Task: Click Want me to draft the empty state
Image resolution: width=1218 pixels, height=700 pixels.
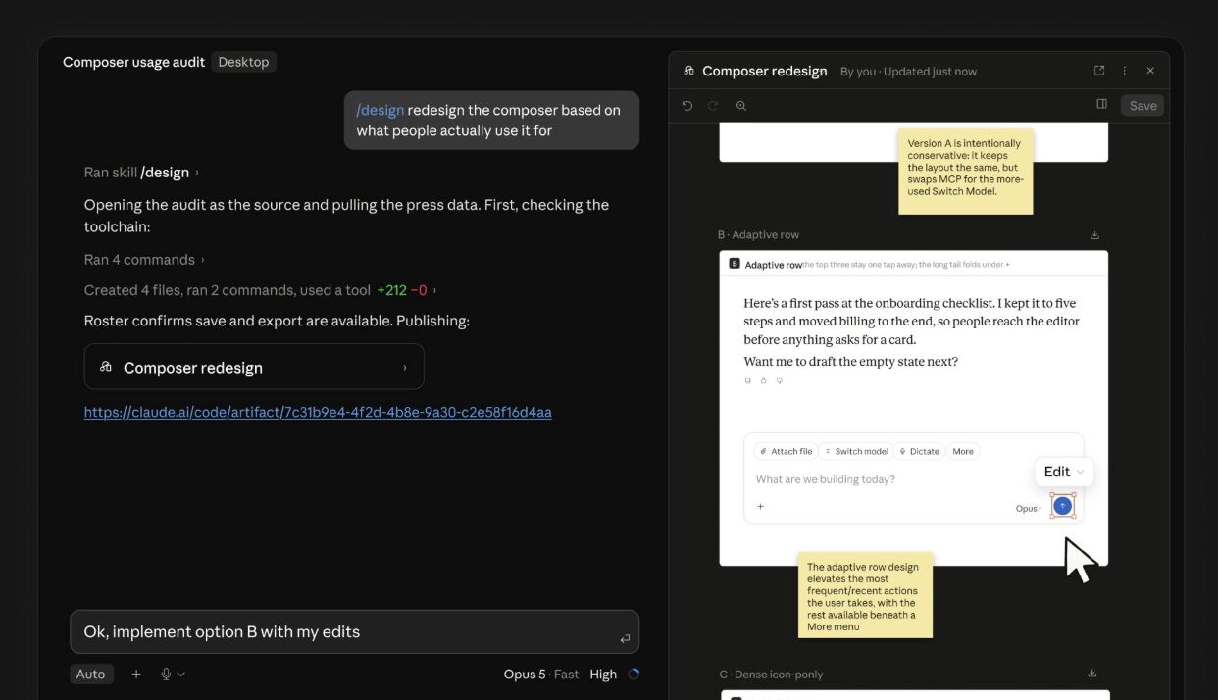Action: (850, 361)
